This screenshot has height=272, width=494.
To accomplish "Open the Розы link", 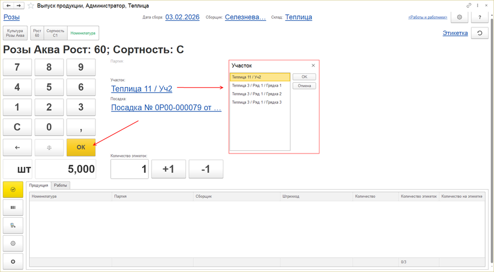I will click(x=12, y=17).
